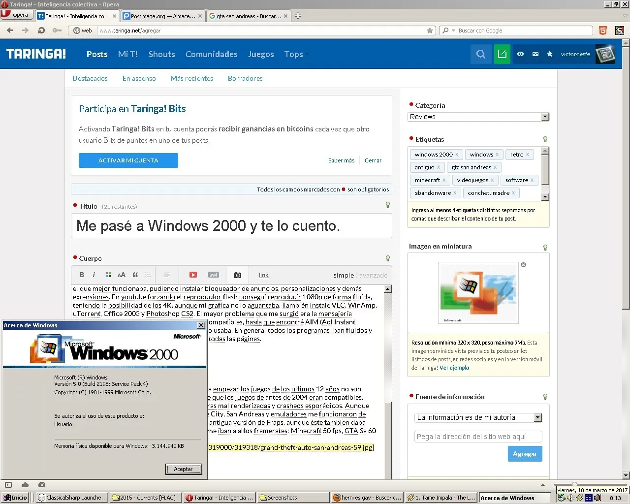This screenshot has width=630, height=504.
Task: Remove the 'gta san andreas' tag
Action: coord(495,167)
